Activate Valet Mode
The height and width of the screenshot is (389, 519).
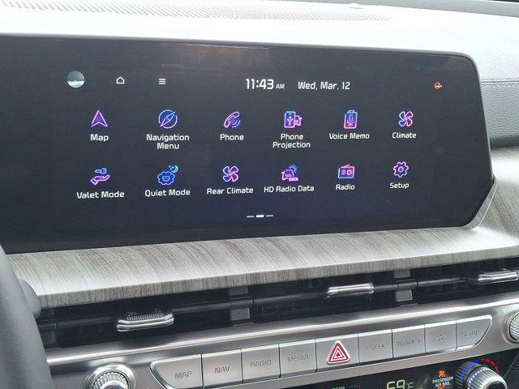click(x=101, y=183)
